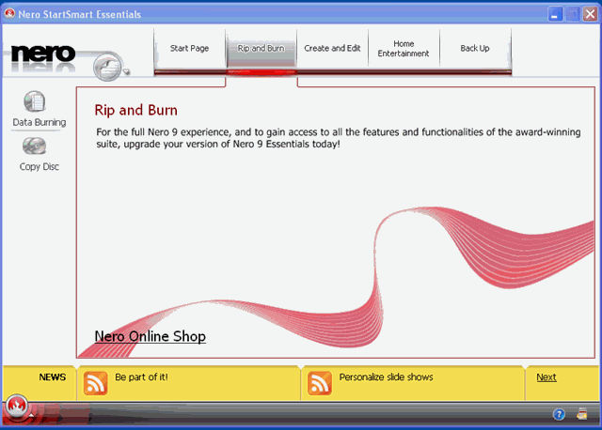
Task: Minimize the Nero StartSmart window
Action: (554, 15)
